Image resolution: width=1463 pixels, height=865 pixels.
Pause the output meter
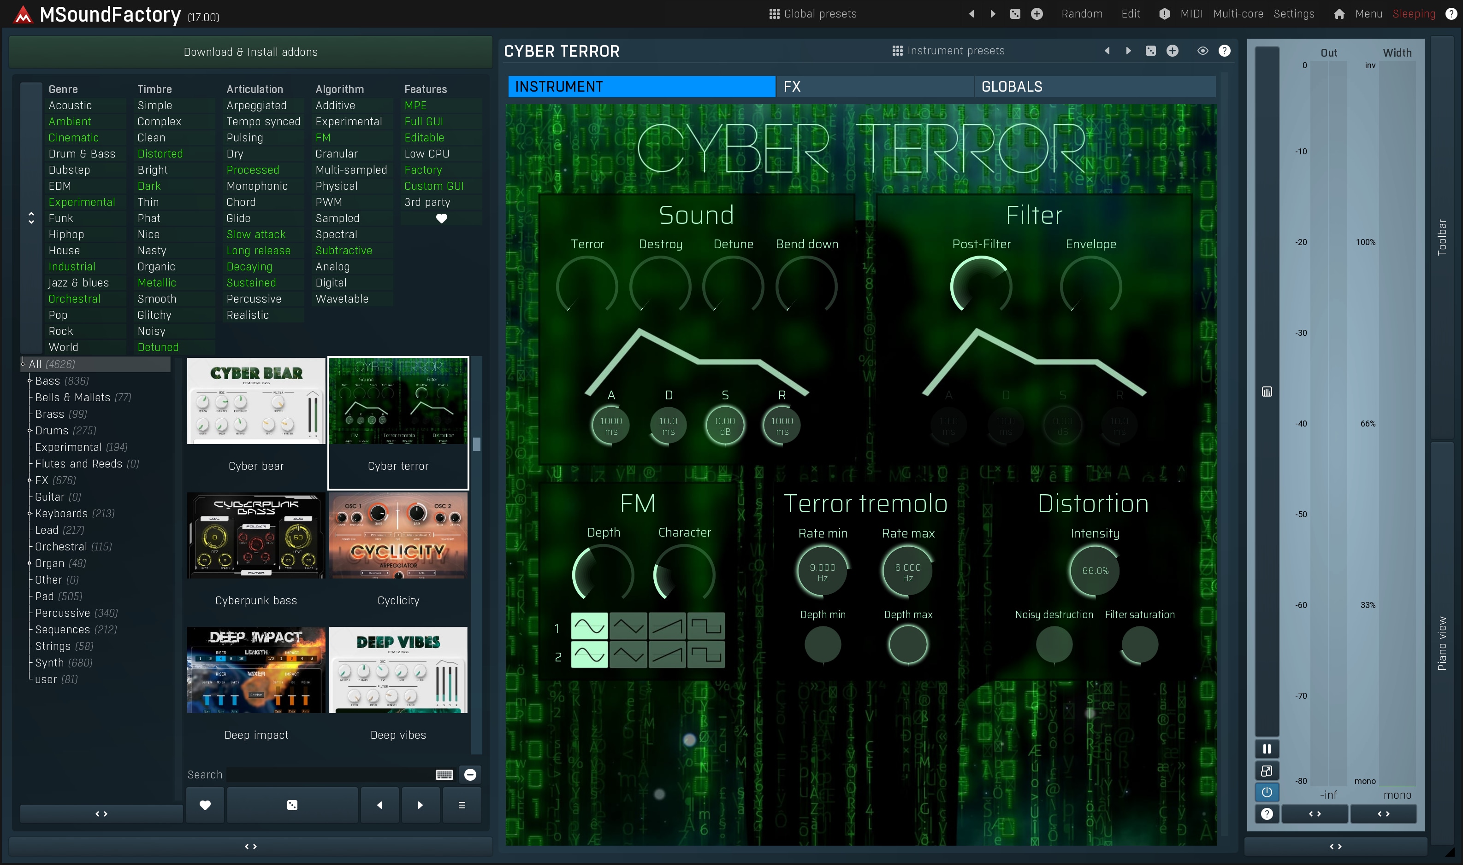coord(1267,749)
